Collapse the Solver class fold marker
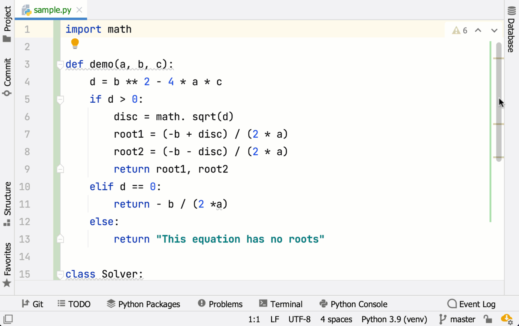This screenshot has width=519, height=326. (x=60, y=274)
